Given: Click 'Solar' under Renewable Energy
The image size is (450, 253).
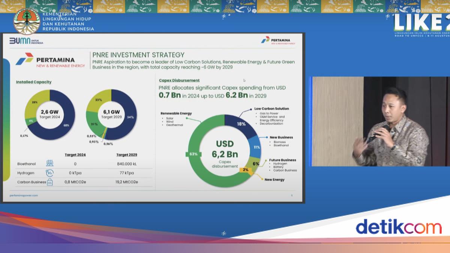Looking at the screenshot, I should tap(169, 118).
